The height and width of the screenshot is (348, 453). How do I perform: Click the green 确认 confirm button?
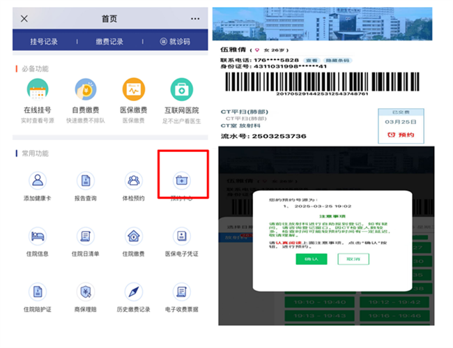click(x=312, y=259)
